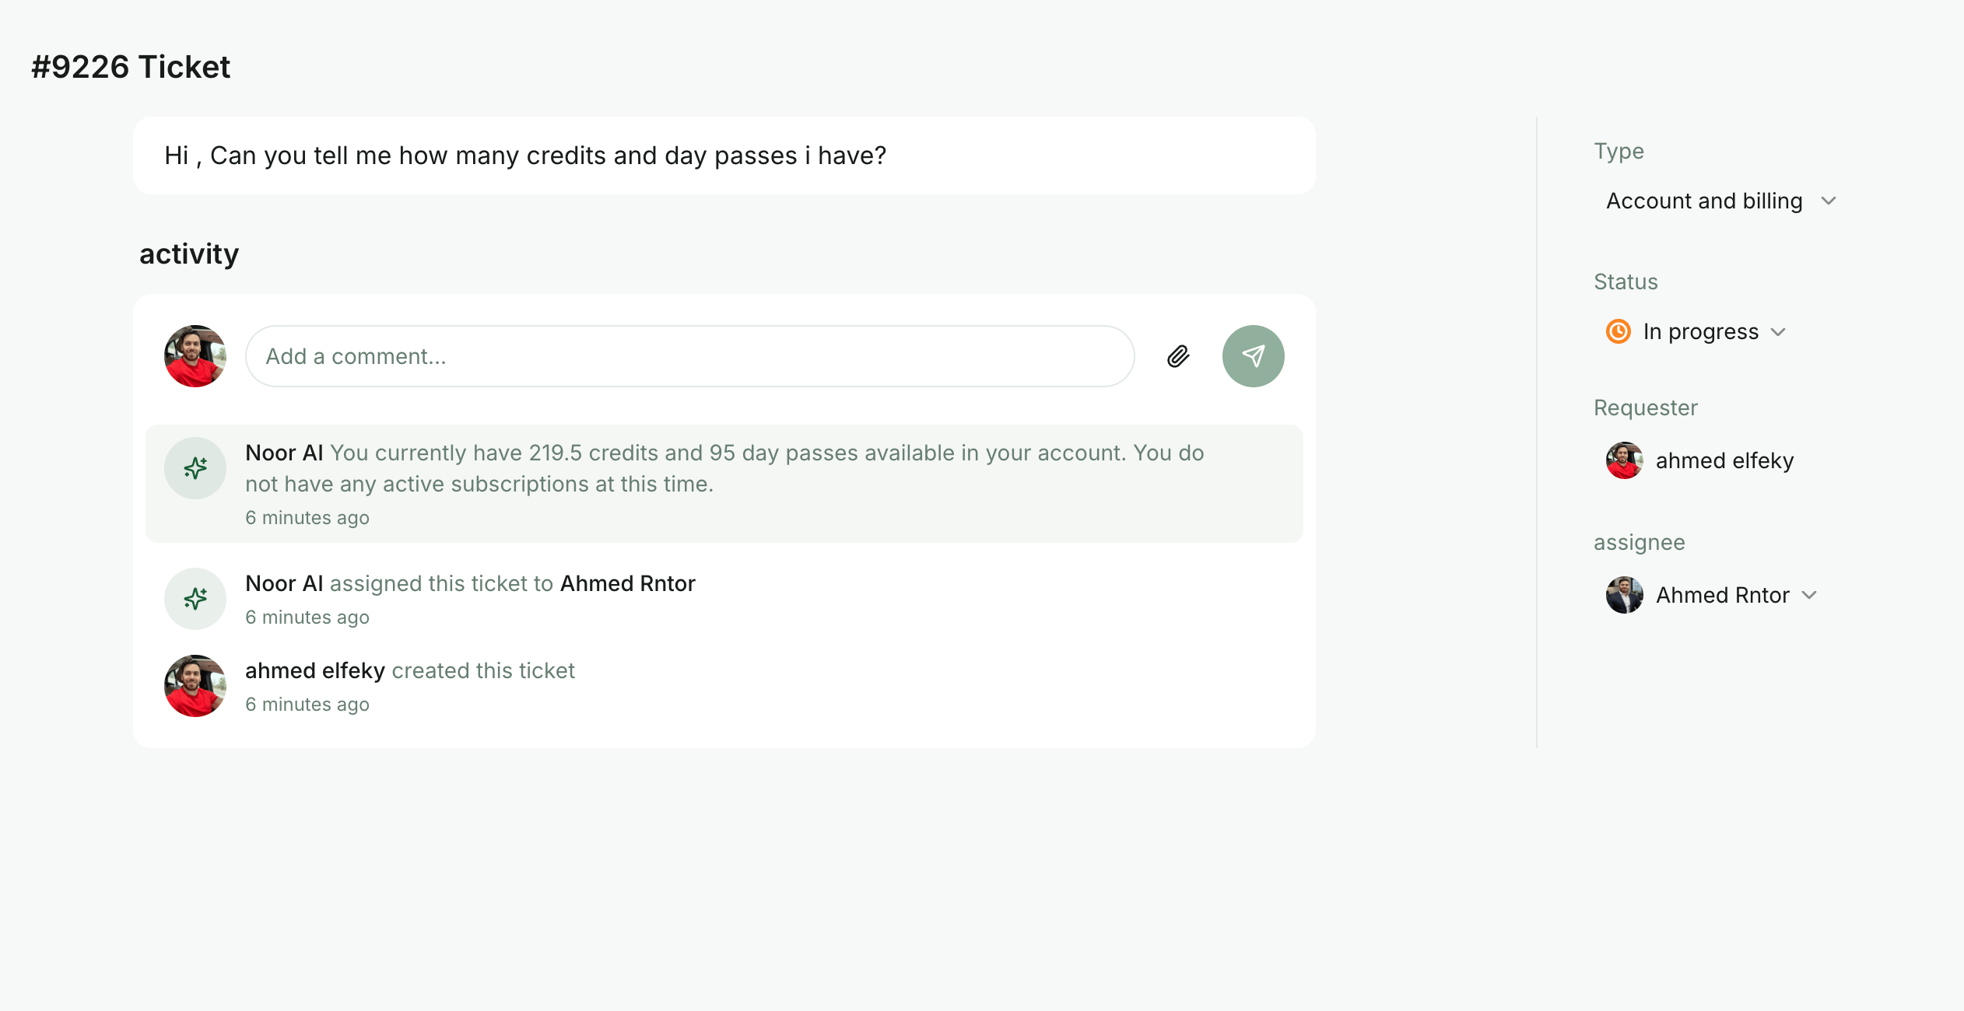1964x1011 pixels.
Task: Click the orange In progress clock icon
Action: pyautogui.click(x=1619, y=331)
